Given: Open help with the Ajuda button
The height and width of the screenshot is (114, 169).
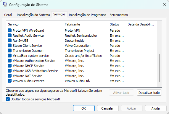Looking at the screenshot, I should [x=156, y=108].
